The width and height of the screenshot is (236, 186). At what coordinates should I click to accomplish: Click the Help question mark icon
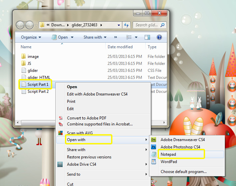pyautogui.click(x=159, y=37)
